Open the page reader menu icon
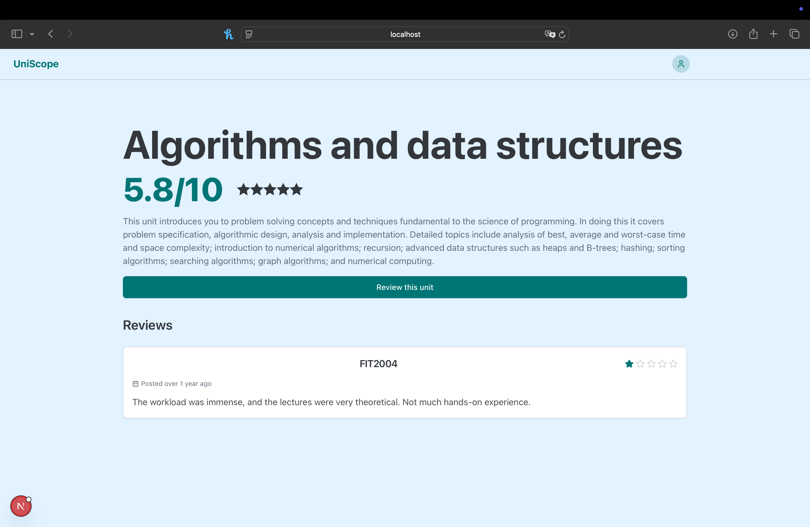This screenshot has height=527, width=810. click(249, 34)
